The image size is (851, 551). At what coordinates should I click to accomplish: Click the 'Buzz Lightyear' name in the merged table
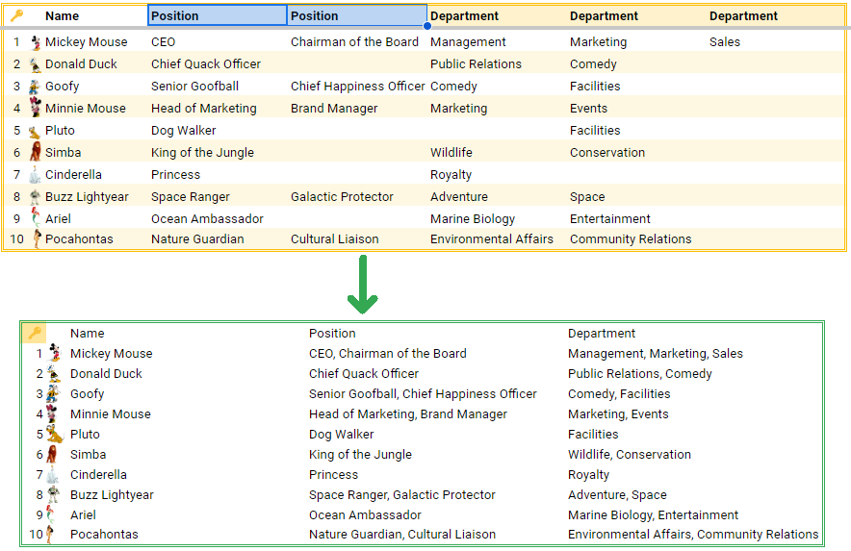click(112, 495)
